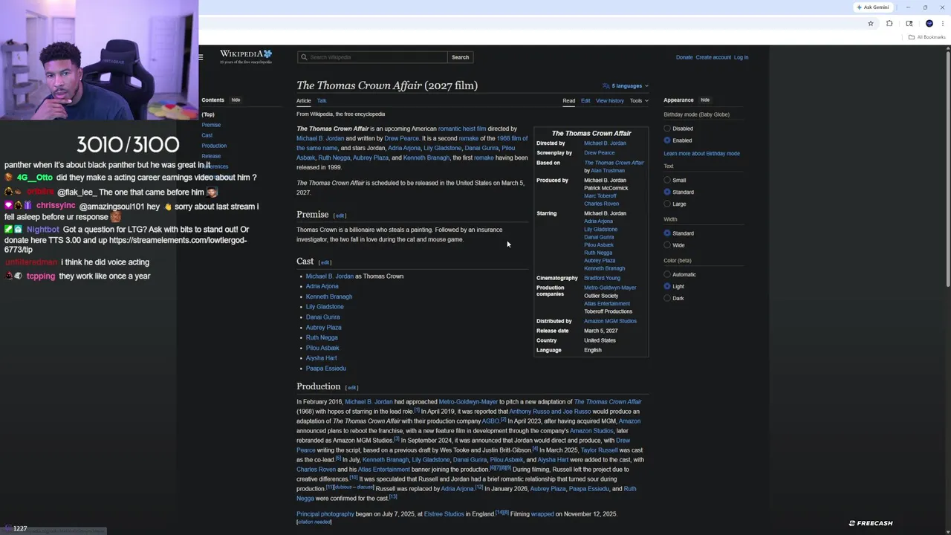
Task: Open the Tools dropdown menu
Action: point(639,101)
